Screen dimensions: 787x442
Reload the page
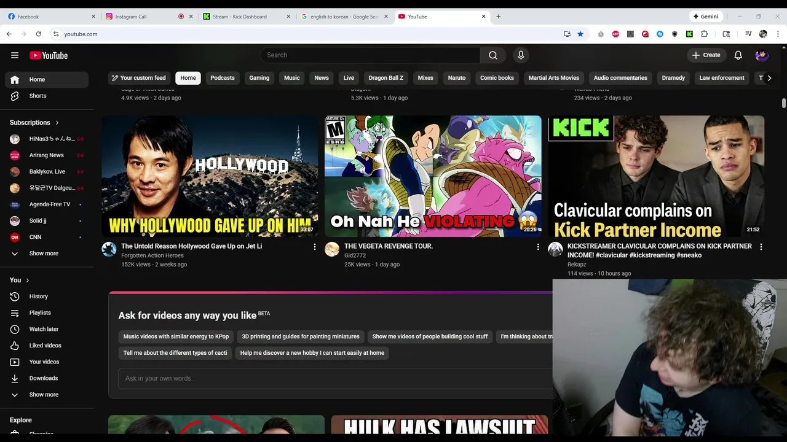click(38, 34)
